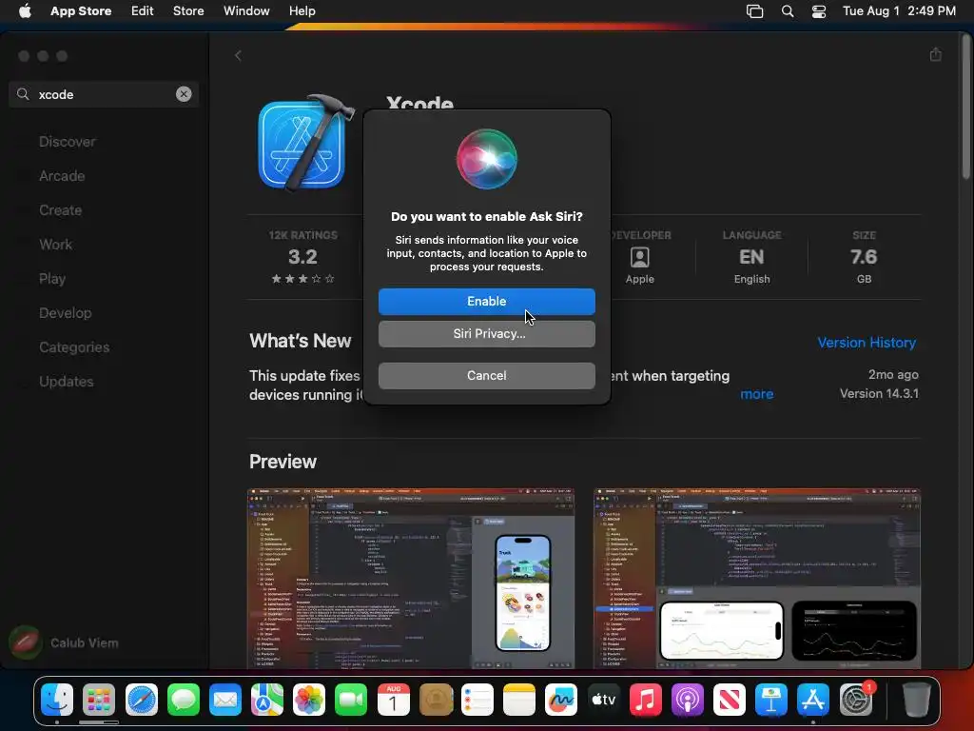Open the Help menu
This screenshot has height=731, width=974.
click(x=302, y=11)
